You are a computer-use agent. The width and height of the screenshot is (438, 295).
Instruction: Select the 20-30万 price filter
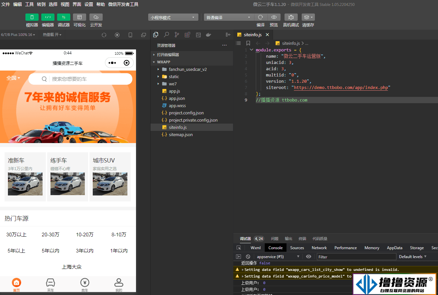coord(51,235)
